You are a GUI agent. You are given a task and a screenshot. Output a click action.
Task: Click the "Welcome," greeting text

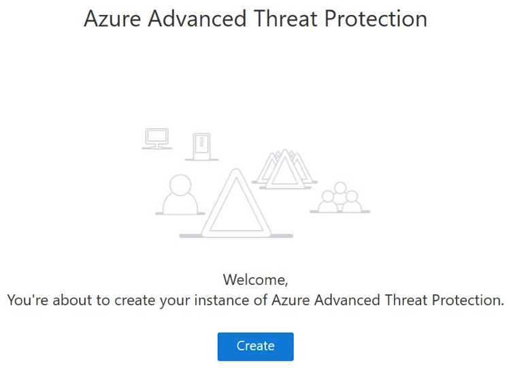coord(255,279)
